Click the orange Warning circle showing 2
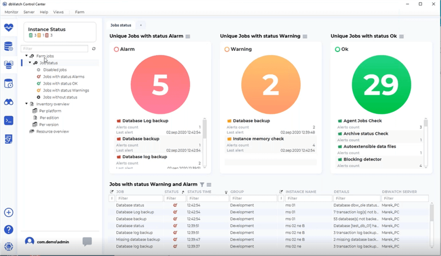Image resolution: width=441 pixels, height=256 pixels. point(271,85)
